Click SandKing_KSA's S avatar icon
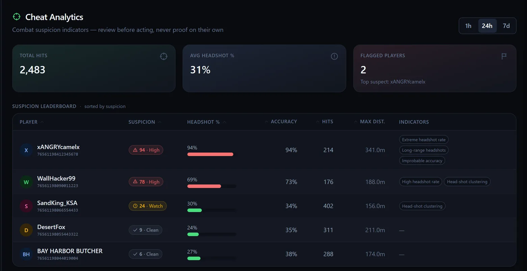The width and height of the screenshot is (527, 271). point(26,206)
